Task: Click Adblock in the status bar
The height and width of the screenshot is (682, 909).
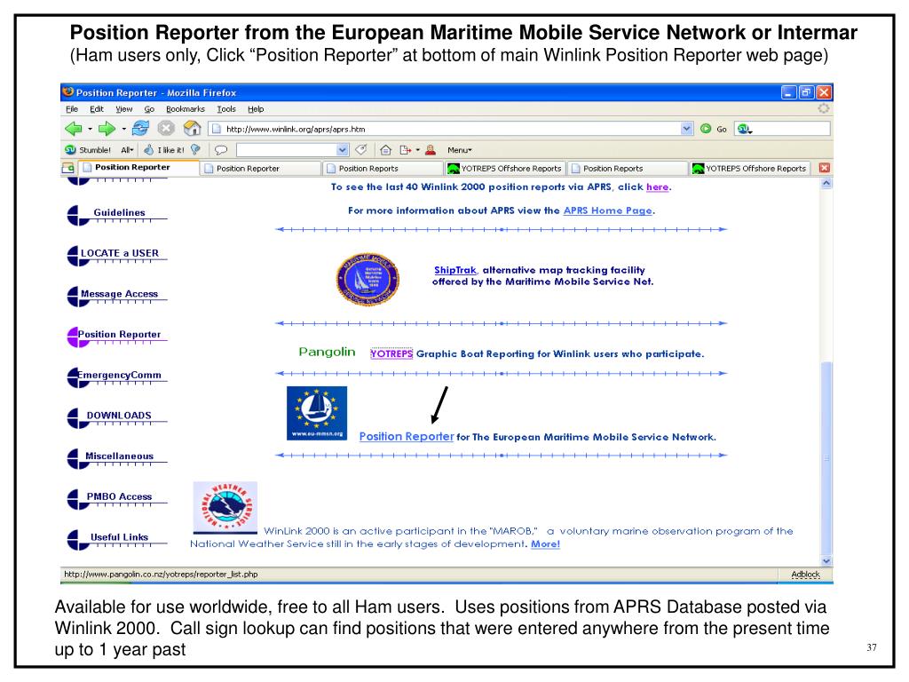Action: (805, 575)
